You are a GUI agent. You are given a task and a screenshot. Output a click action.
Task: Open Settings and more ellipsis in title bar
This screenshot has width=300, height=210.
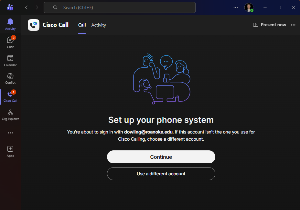[x=236, y=7]
